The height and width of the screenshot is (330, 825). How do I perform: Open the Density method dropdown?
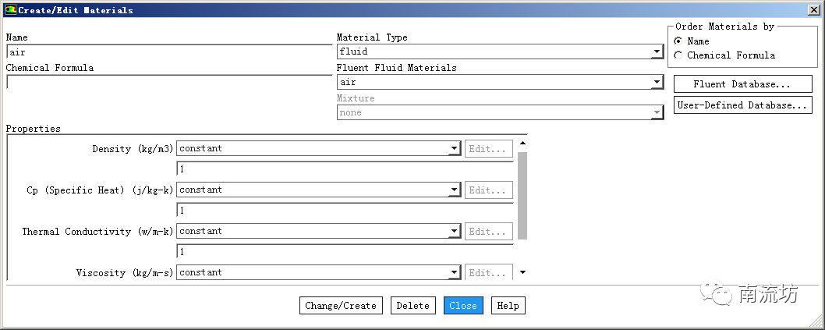pos(454,149)
